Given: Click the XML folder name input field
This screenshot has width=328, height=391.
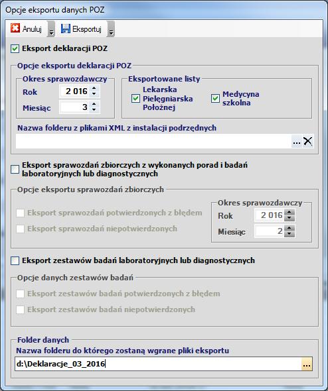Looking at the screenshot, I should pyautogui.click(x=153, y=141).
